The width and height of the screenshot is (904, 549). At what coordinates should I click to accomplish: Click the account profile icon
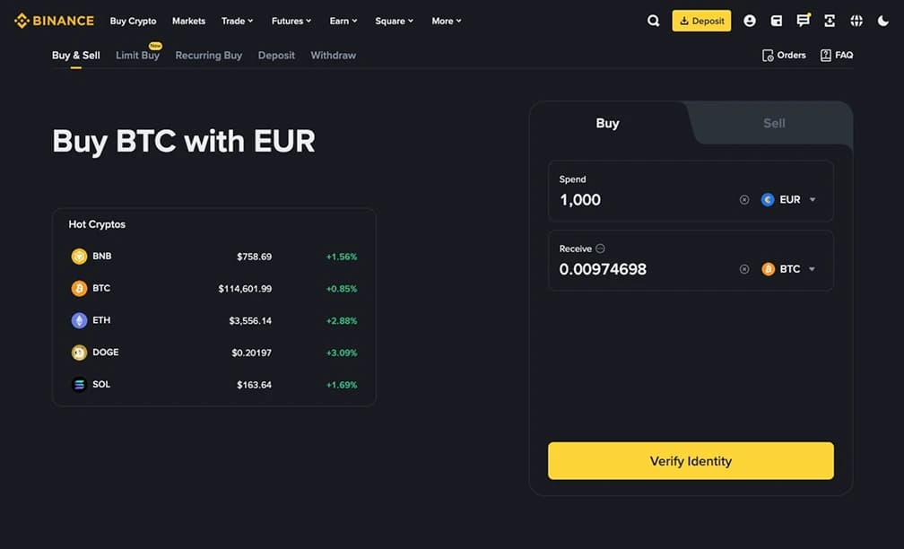[749, 20]
